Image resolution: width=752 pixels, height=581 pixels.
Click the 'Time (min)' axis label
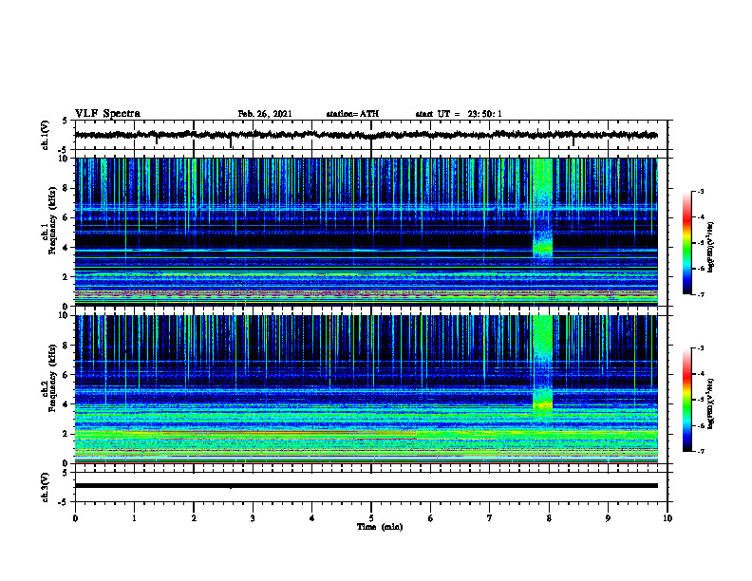click(x=380, y=527)
